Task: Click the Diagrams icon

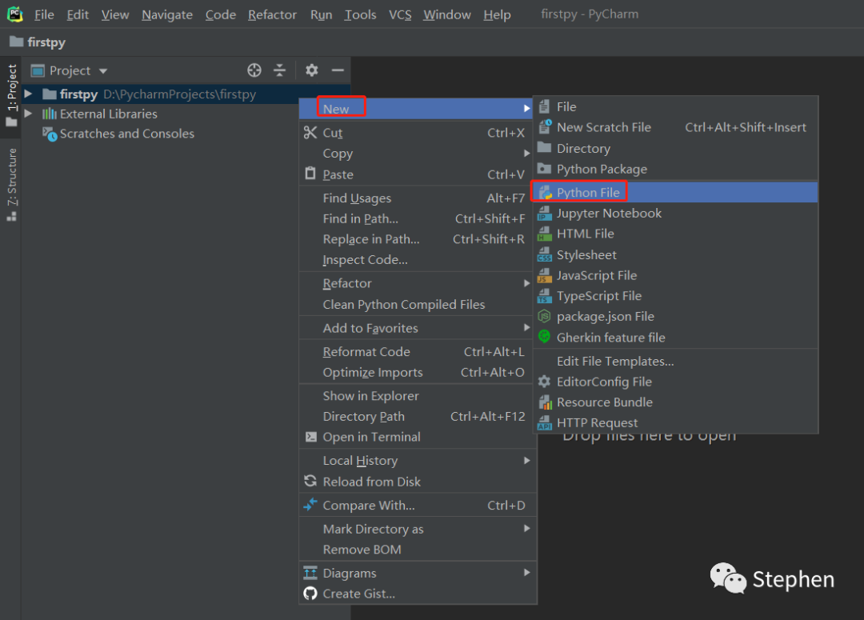Action: tap(310, 573)
